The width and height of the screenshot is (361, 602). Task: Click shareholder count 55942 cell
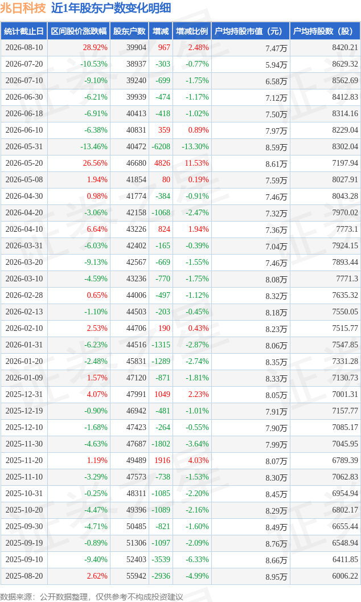137,576
